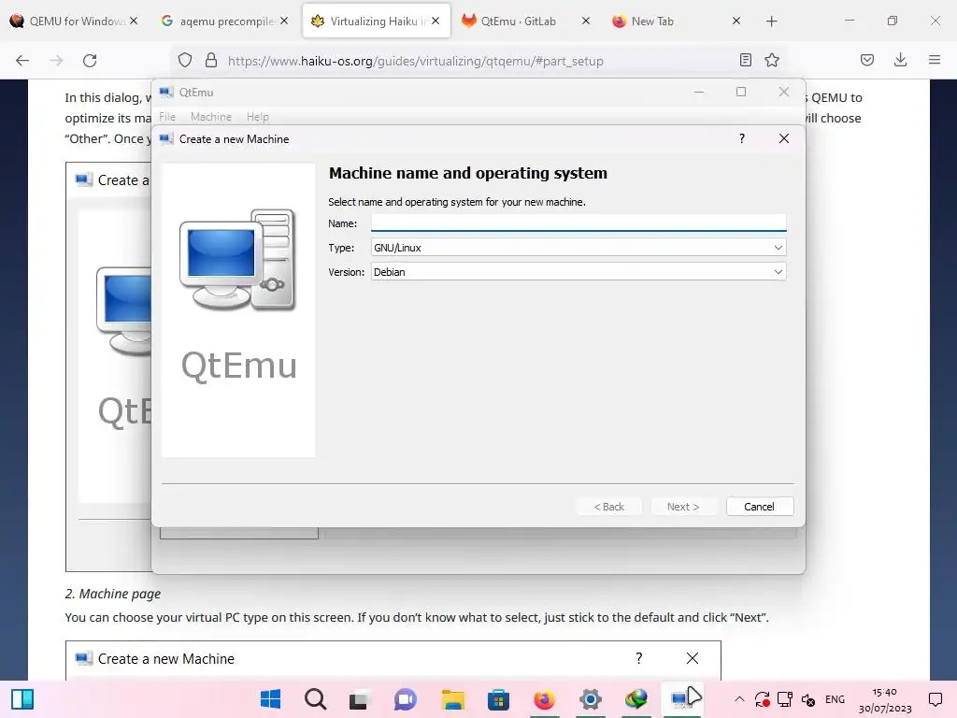Click the Back button in wizard
This screenshot has width=957, height=718.
click(x=608, y=506)
